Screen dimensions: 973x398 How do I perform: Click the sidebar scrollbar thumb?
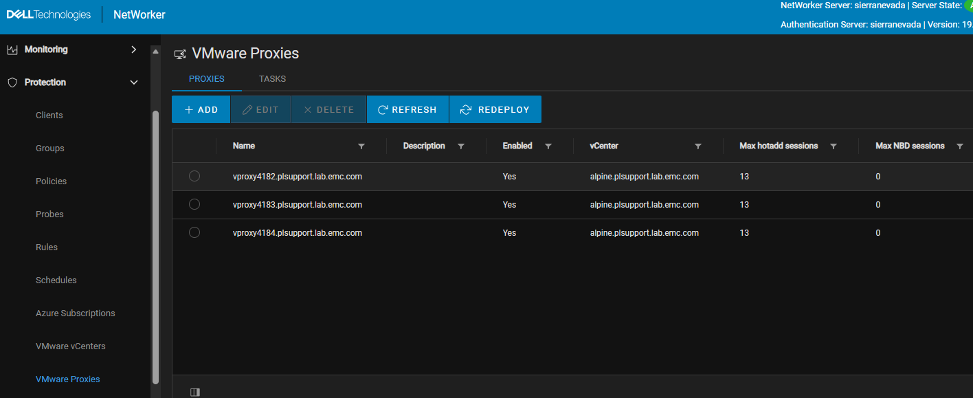click(x=155, y=247)
